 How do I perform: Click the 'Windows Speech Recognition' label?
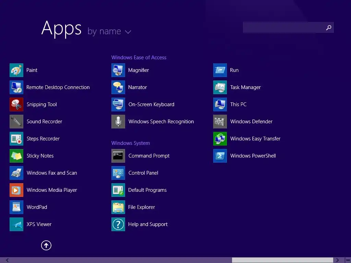coord(161,122)
